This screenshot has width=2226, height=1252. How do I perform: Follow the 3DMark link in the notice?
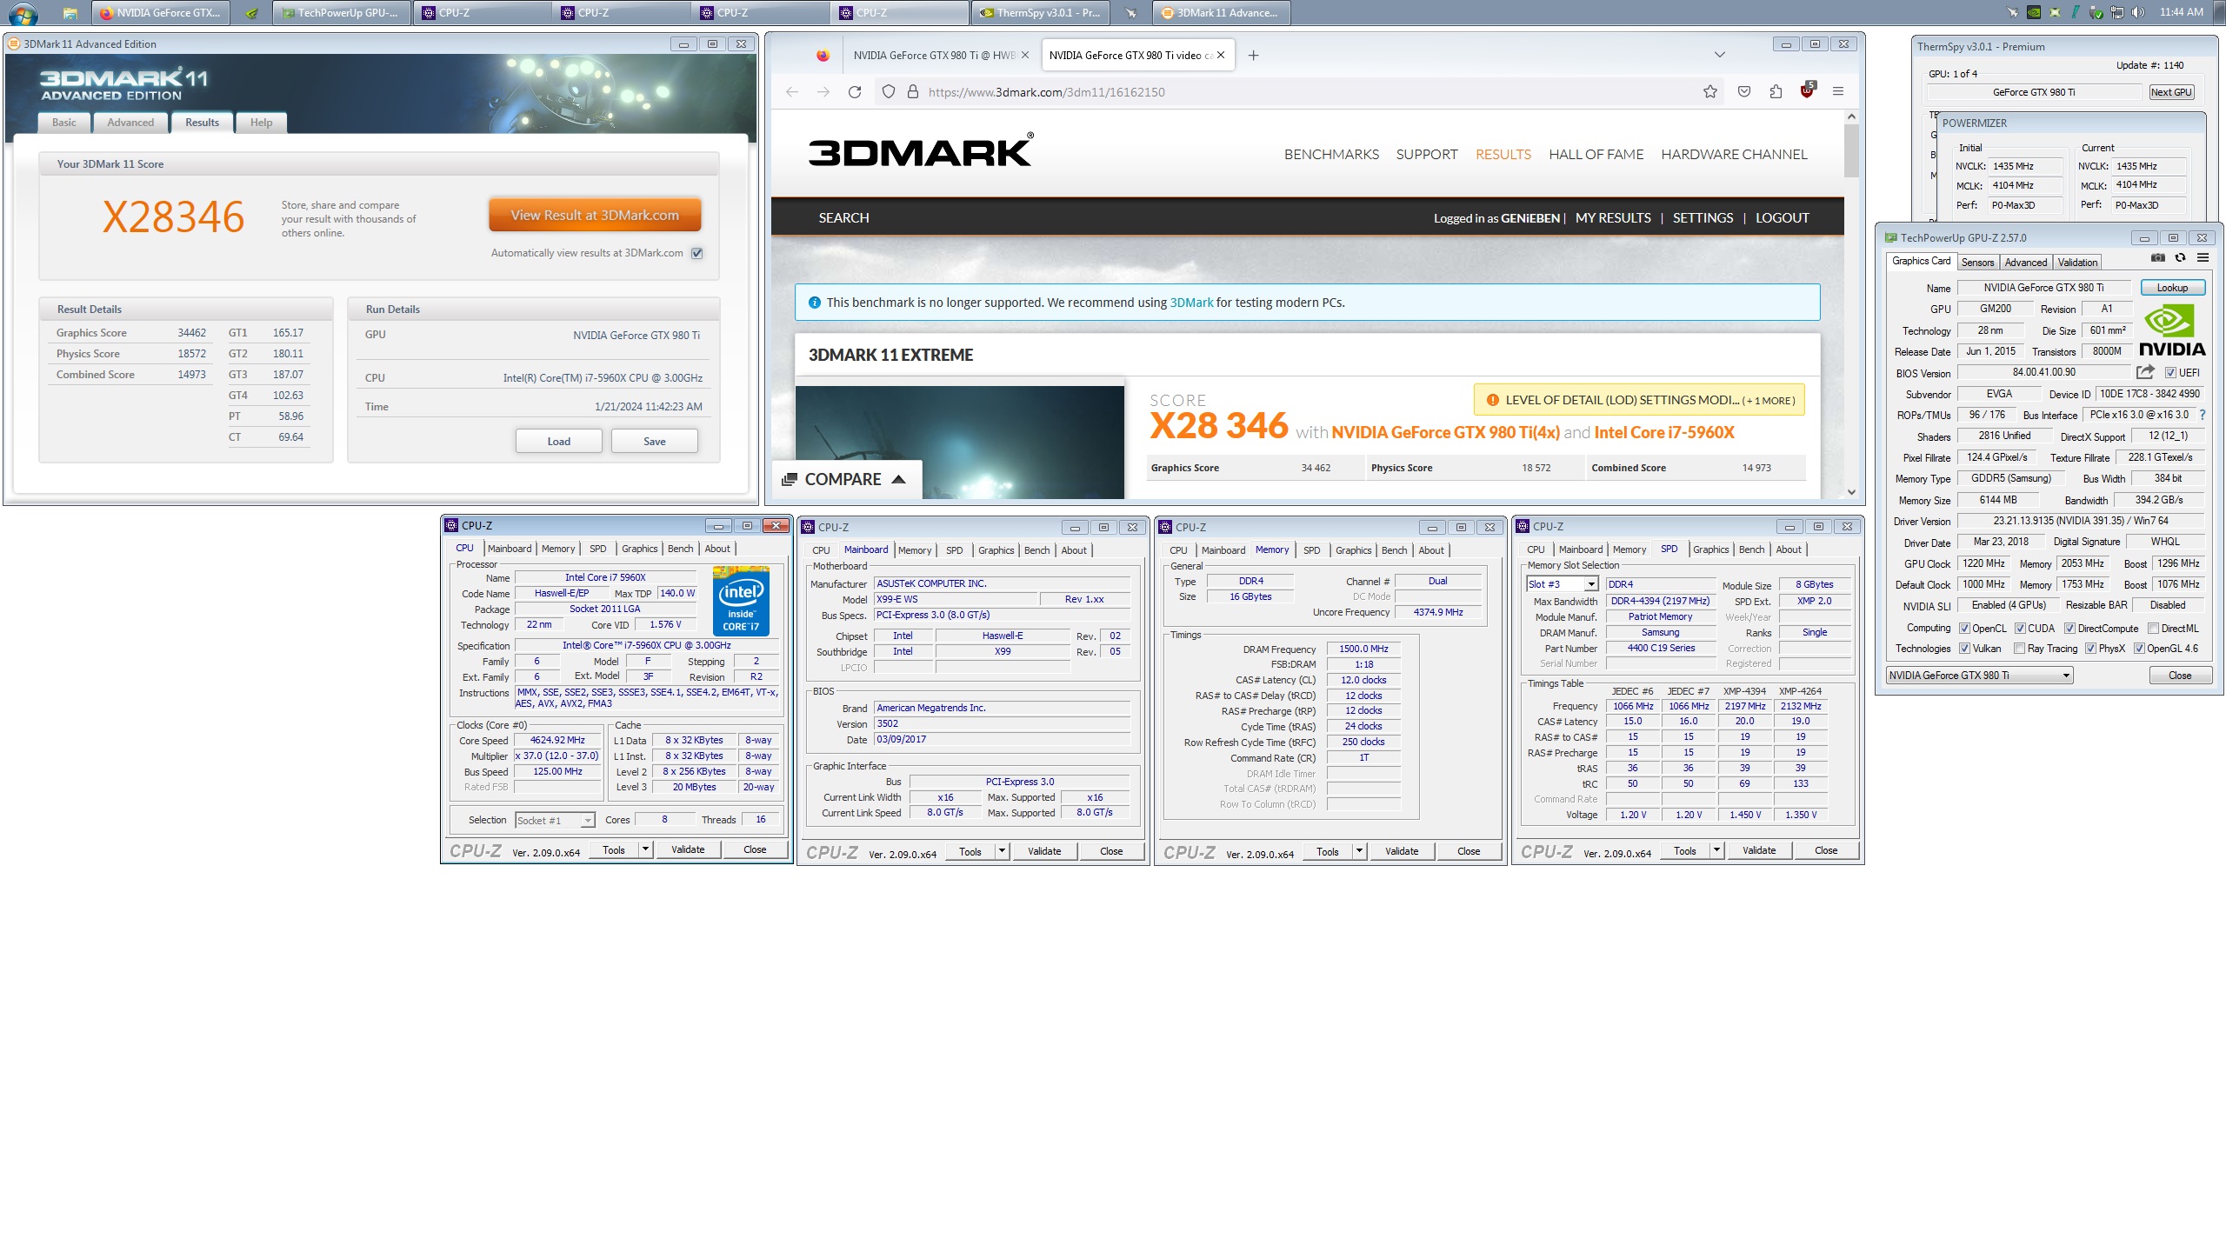coord(1190,303)
